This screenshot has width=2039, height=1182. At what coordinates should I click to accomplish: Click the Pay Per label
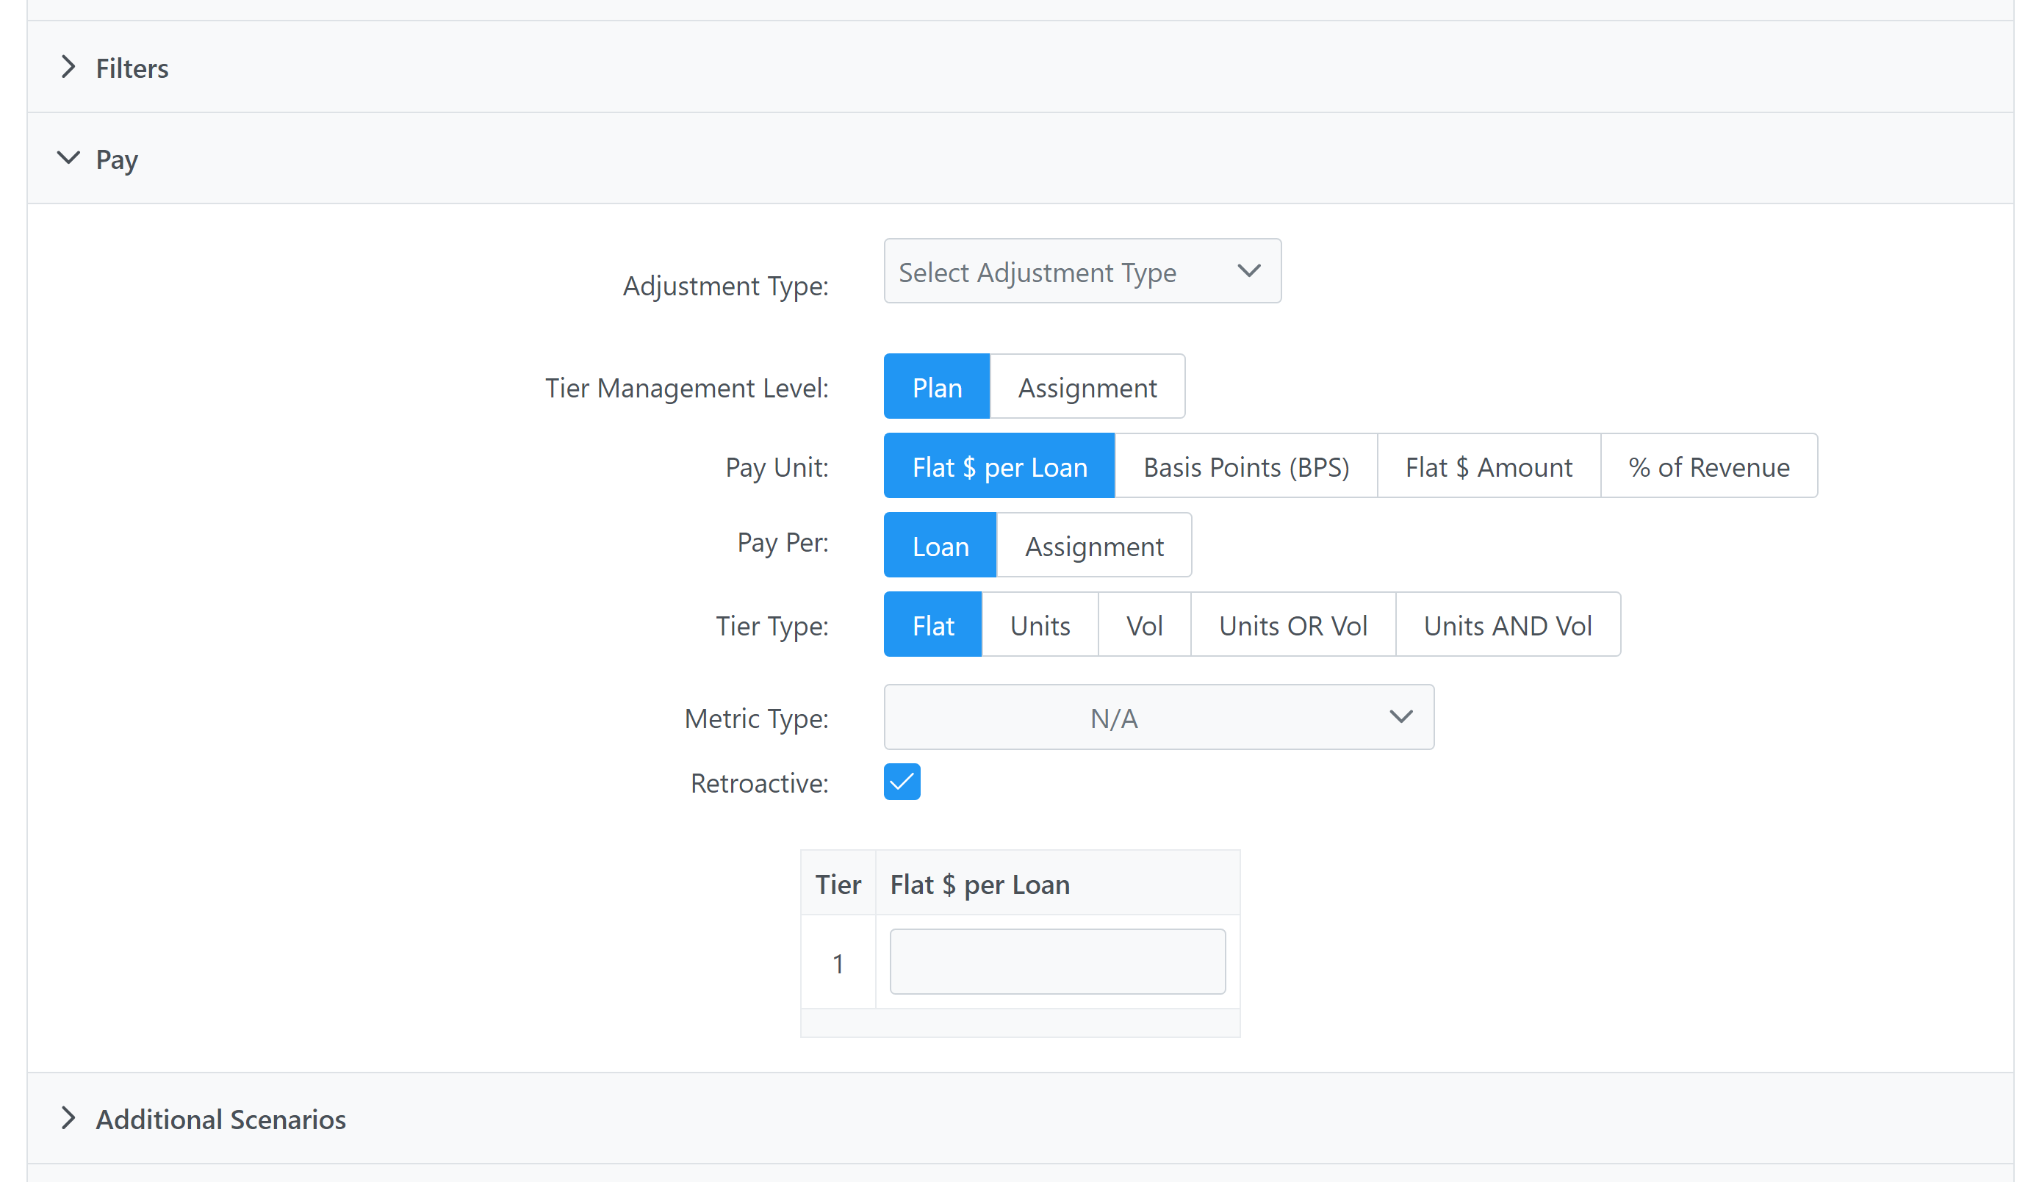(x=783, y=542)
